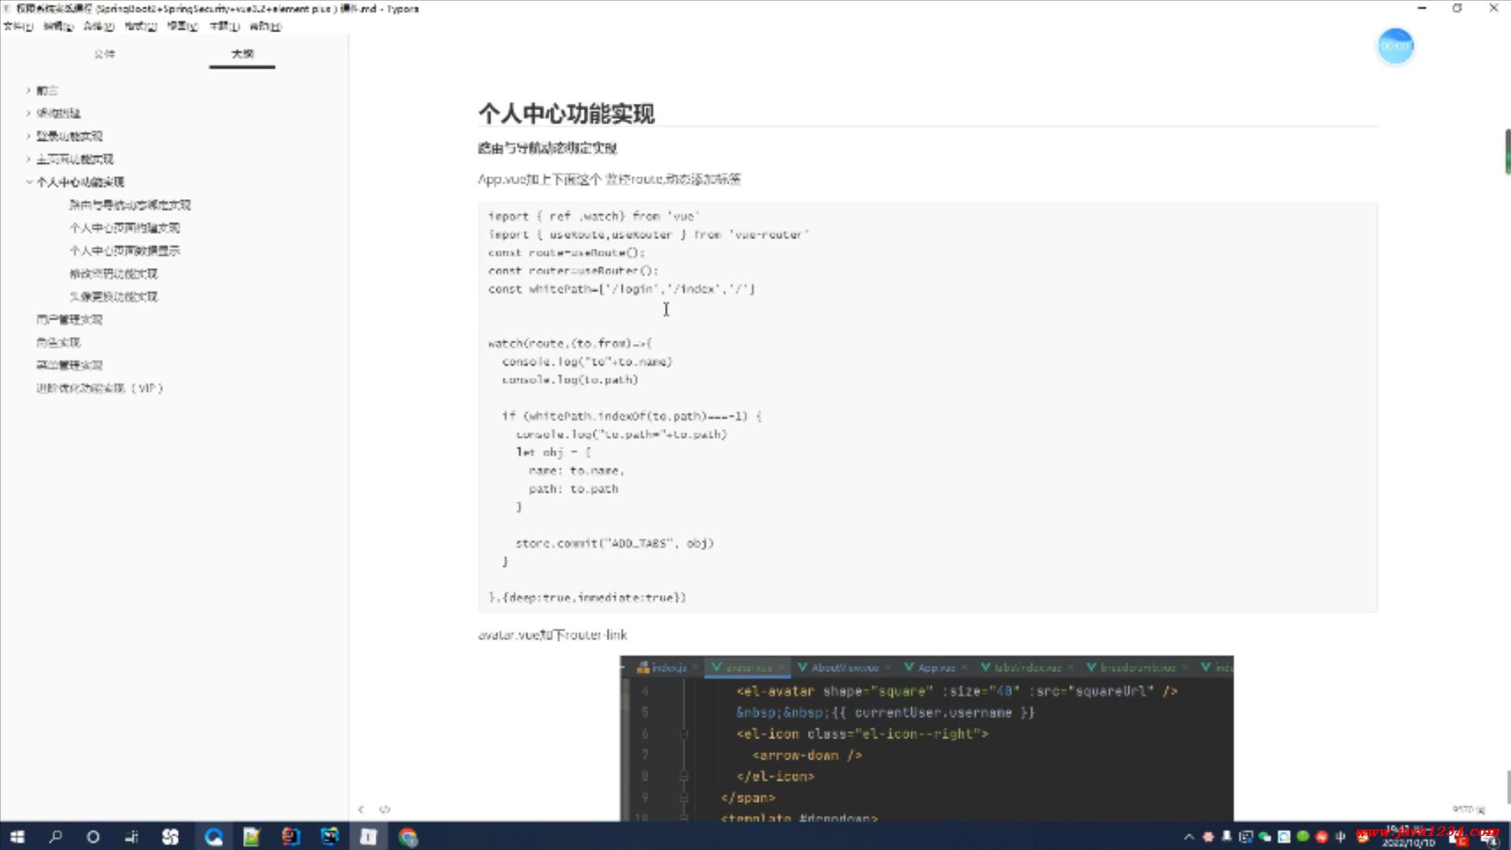
Task: Open the 文件(F) menu
Action: 18,26
